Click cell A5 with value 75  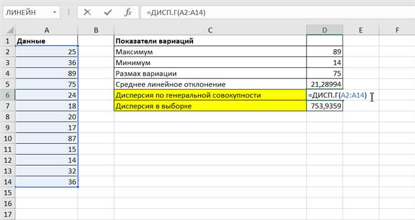(x=46, y=85)
